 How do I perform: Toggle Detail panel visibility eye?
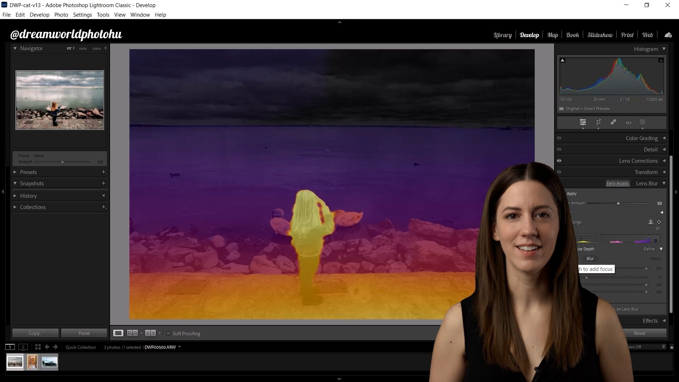tap(559, 150)
